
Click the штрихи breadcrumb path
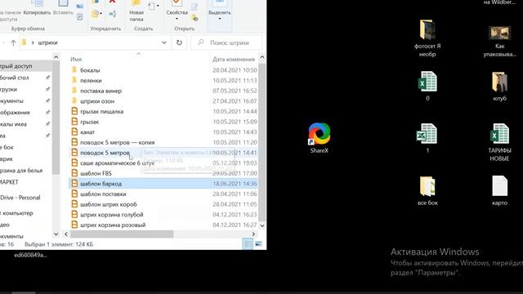tap(47, 42)
